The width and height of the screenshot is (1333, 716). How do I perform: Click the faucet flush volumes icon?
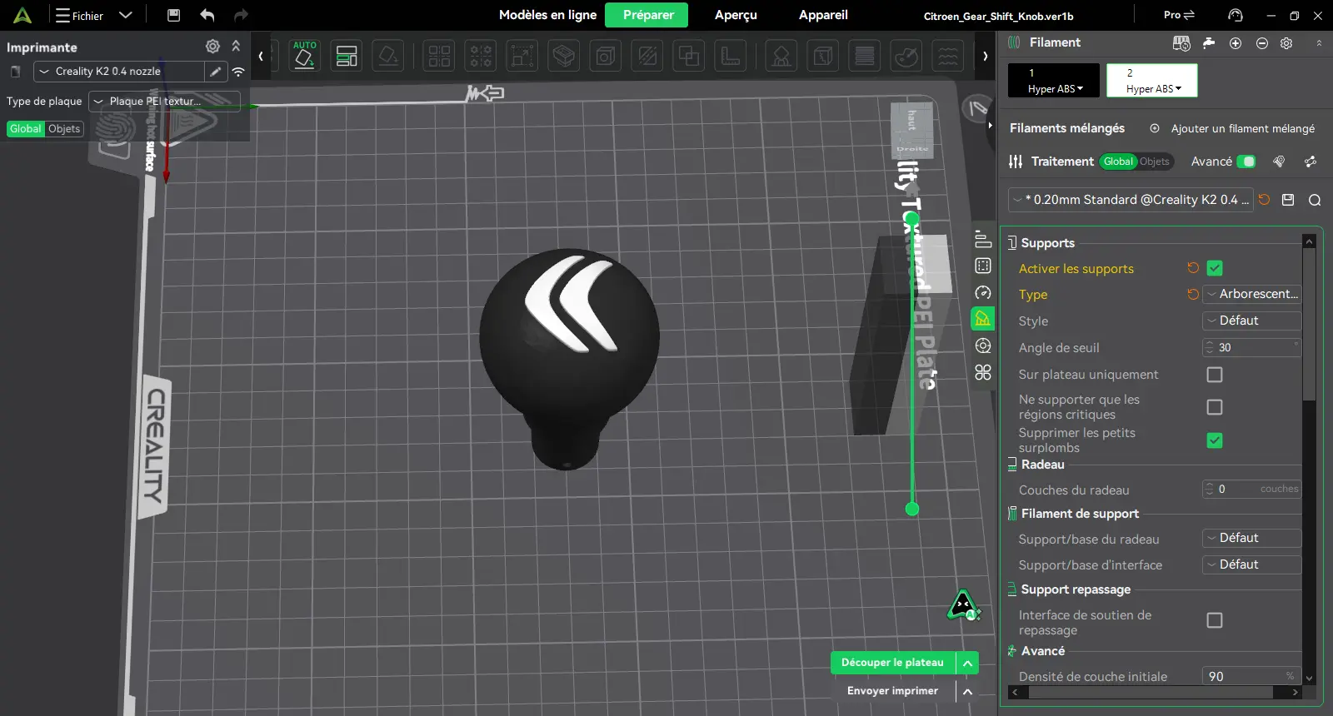tap(1209, 42)
